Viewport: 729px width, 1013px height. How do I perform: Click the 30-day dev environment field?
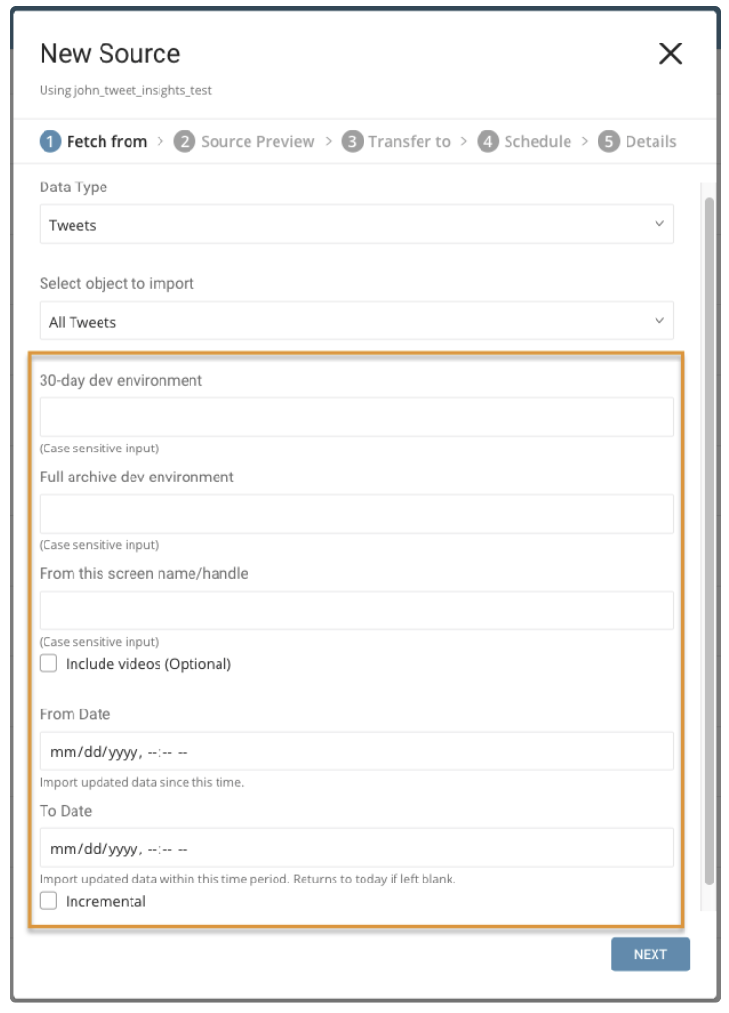point(356,417)
